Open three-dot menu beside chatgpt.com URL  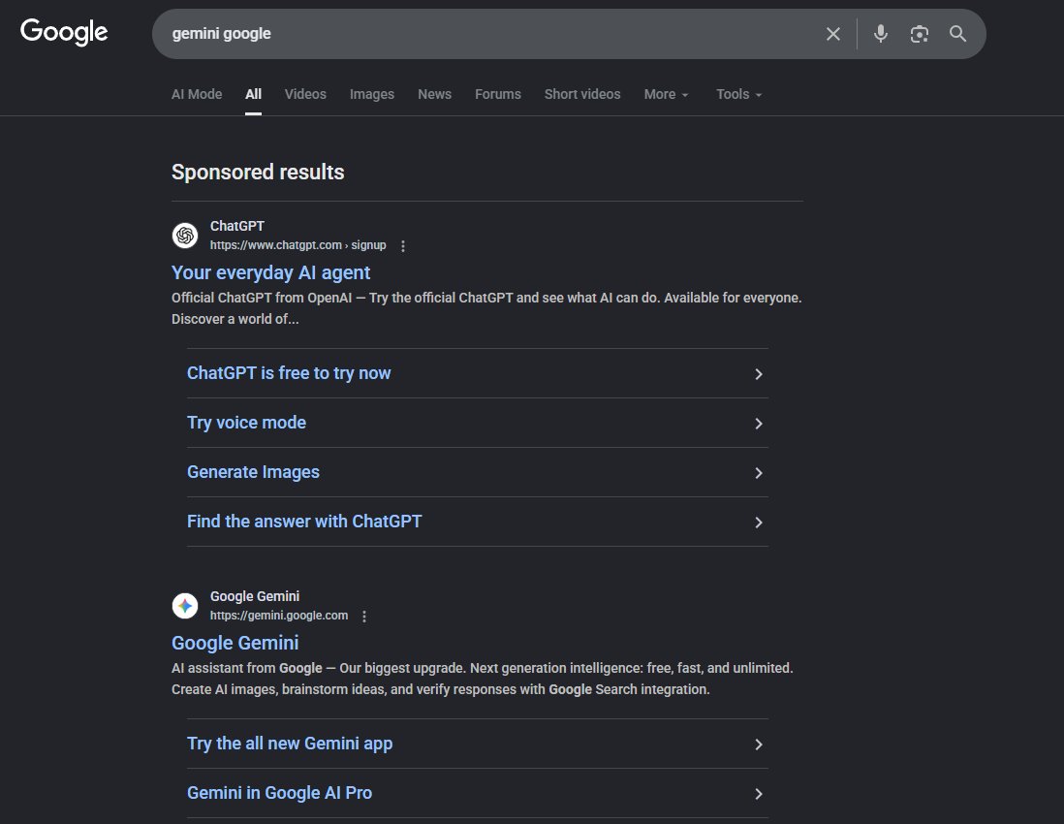[403, 245]
